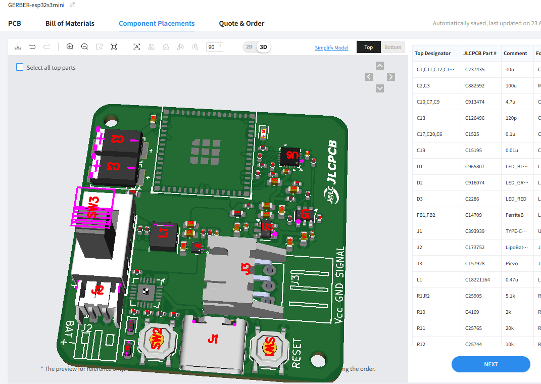The width and height of the screenshot is (541, 384).
Task: Click the Simplify Model link
Action: point(331,47)
